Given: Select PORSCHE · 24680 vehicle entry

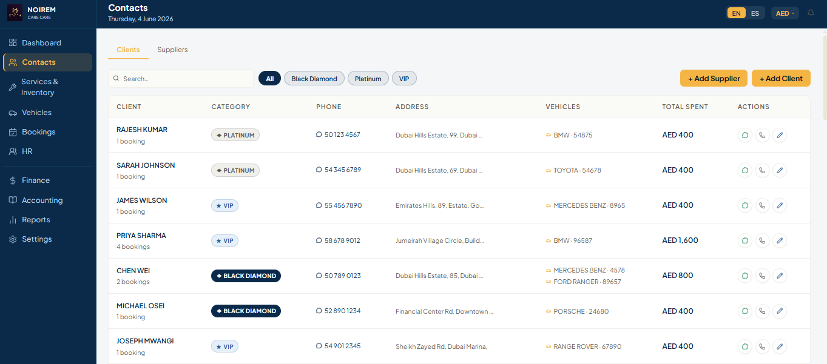Looking at the screenshot, I should pyautogui.click(x=581, y=311).
